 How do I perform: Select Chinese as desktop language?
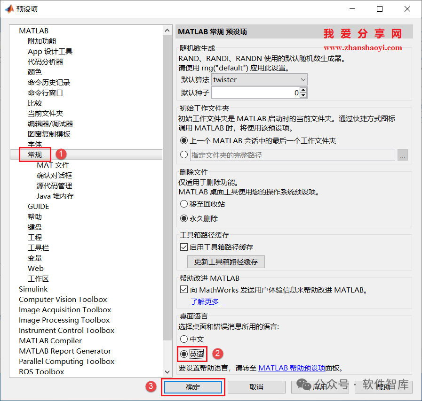pos(184,339)
